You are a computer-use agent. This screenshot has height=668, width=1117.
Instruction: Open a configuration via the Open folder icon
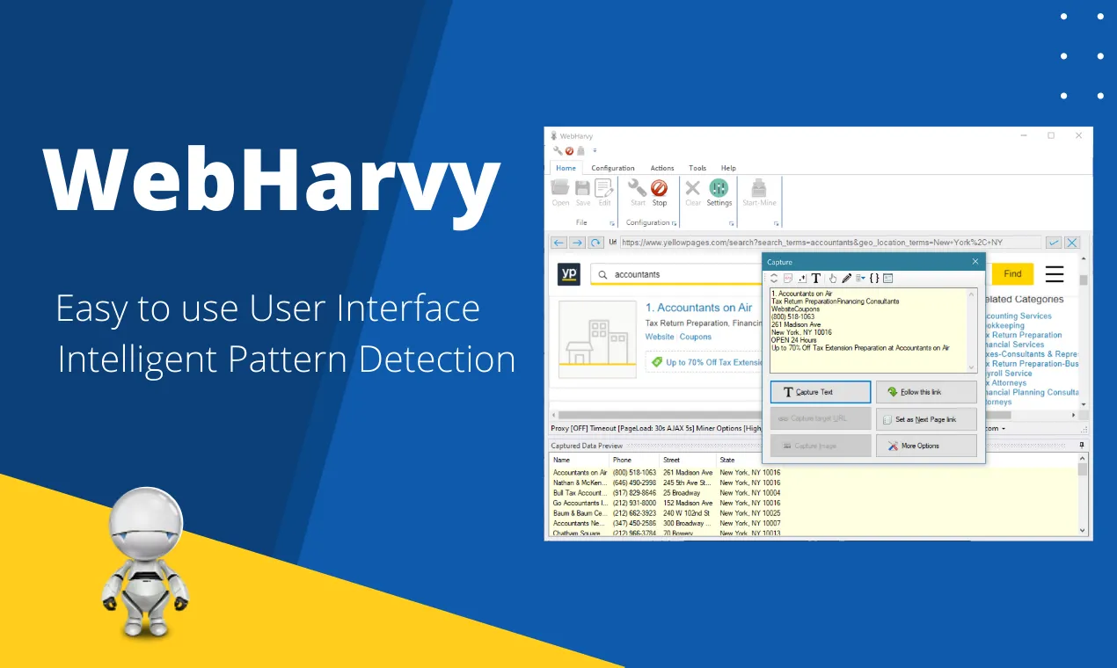pos(561,187)
